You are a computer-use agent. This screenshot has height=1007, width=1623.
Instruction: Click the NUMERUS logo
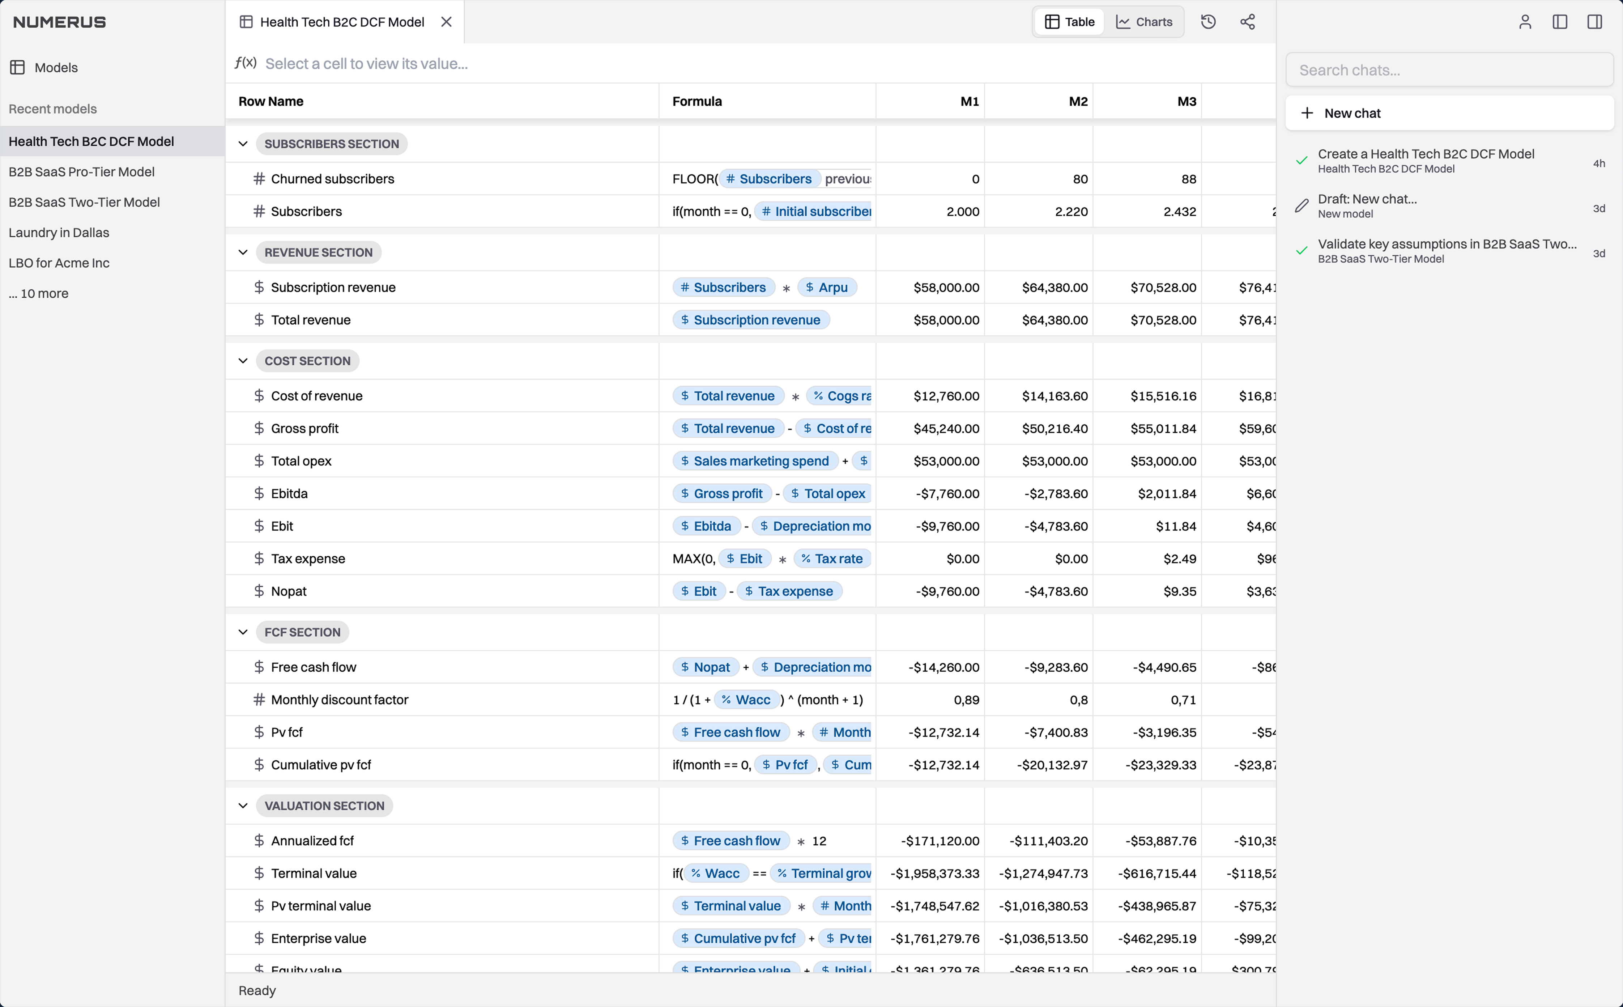point(59,21)
